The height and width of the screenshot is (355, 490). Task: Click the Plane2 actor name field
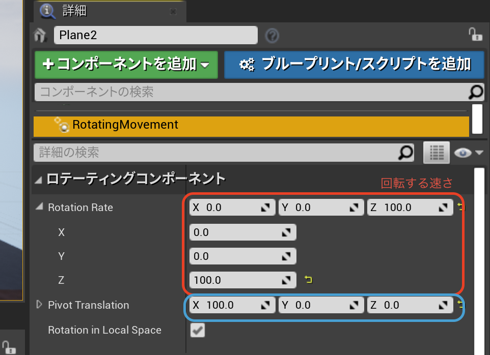click(155, 35)
